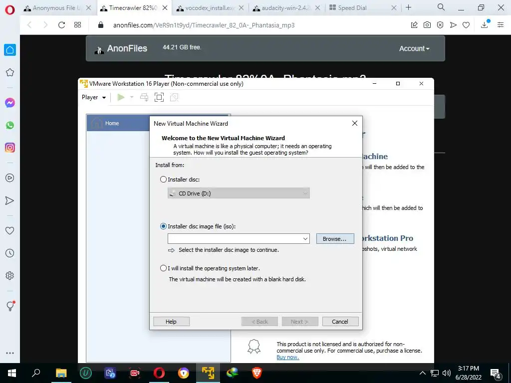
Task: Click the search tabs magnifier icon
Action: (441, 7)
